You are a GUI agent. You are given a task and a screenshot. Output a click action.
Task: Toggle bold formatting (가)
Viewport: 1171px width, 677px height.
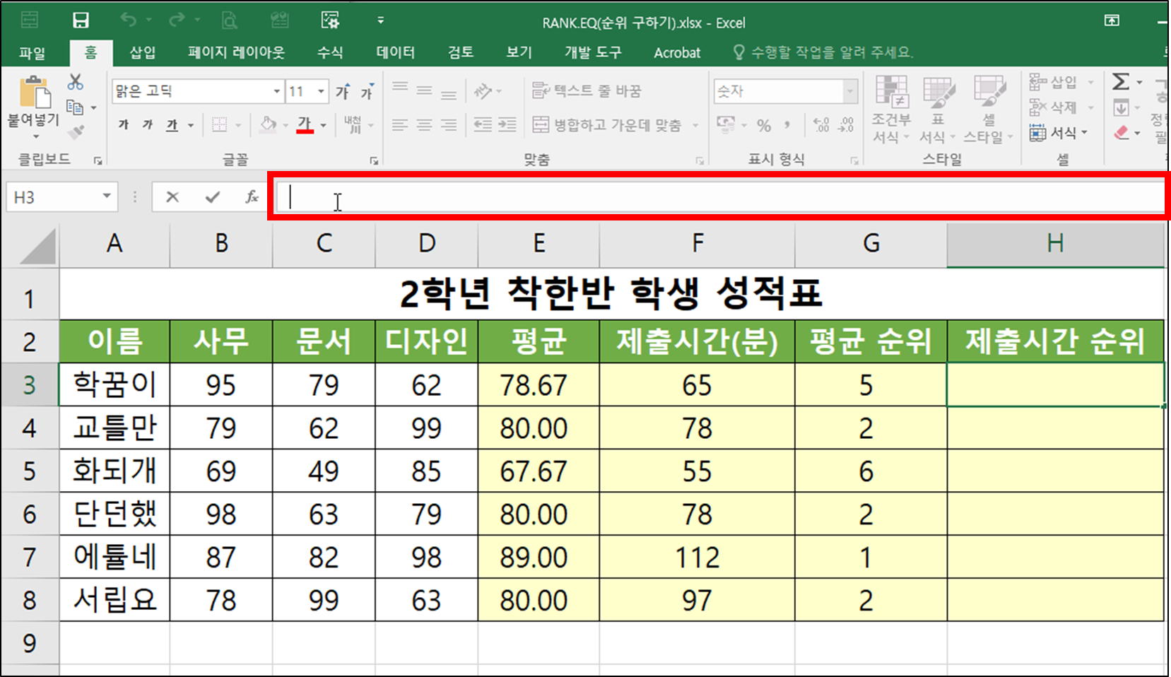(x=122, y=124)
